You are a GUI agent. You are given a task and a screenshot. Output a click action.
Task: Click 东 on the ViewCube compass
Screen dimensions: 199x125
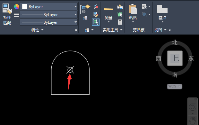pyautogui.click(x=191, y=59)
